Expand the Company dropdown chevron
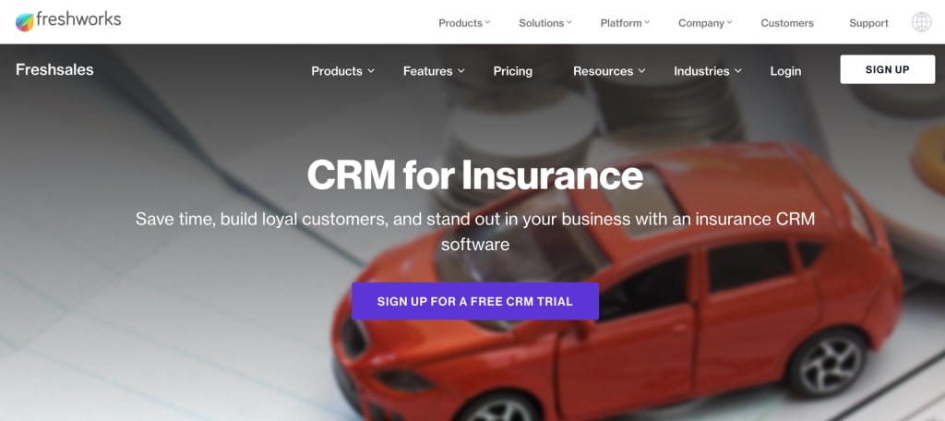The image size is (945, 421). tap(729, 22)
